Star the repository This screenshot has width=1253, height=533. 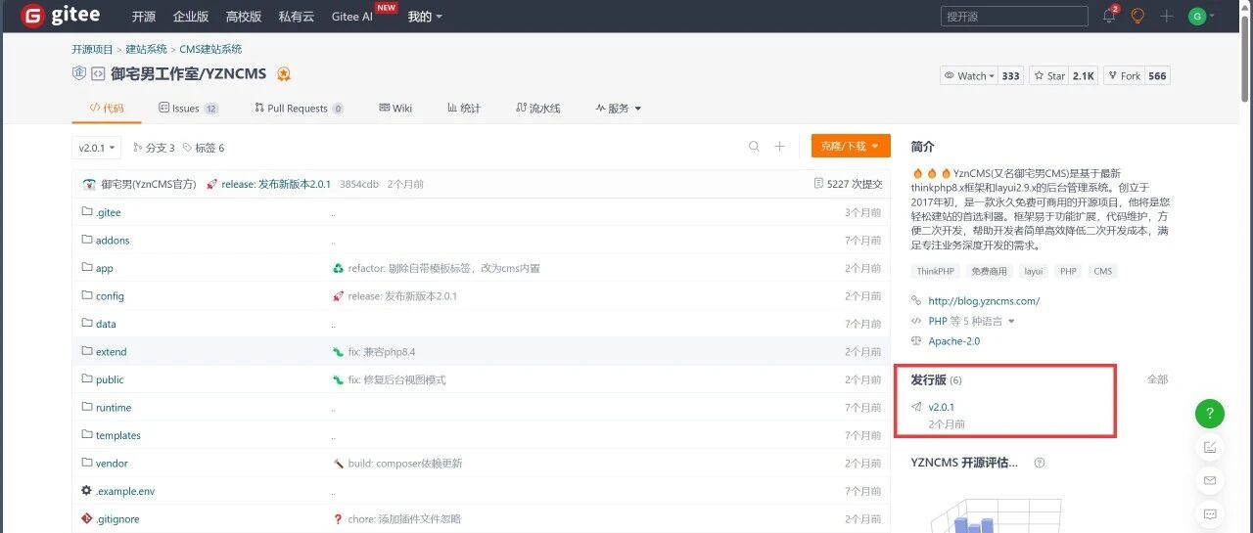pyautogui.click(x=1048, y=75)
